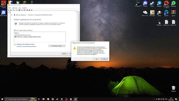Open the Kaspersky desktop shortcut
This screenshot has height=101, width=179.
173,4
